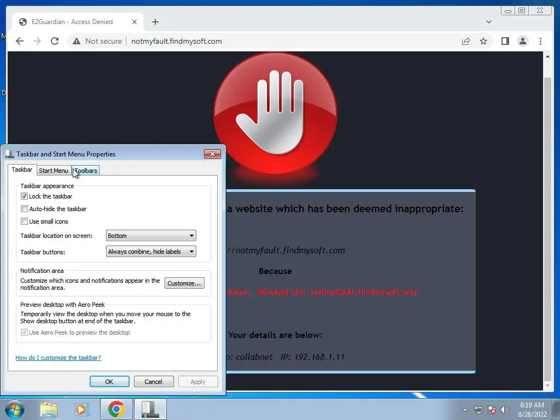Click page scrollbar up arrow
560x420 pixels.
547,56
